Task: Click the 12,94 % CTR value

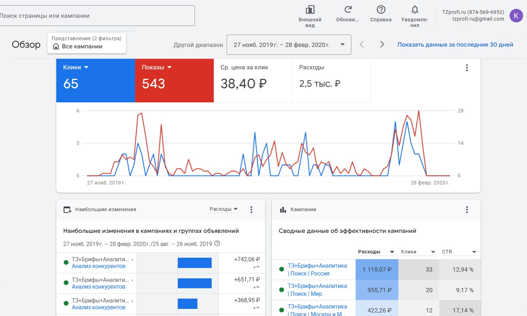Action: [x=463, y=269]
